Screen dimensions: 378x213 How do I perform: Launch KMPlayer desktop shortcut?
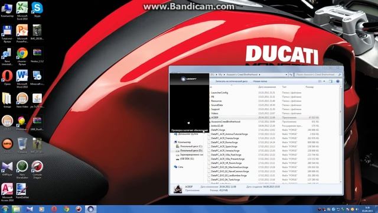pyautogui.click(x=7, y=167)
